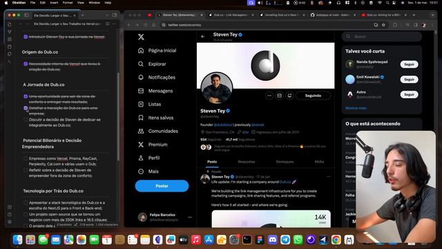Click the Buscar search field
Image resolution: width=442 pixels, height=249 pixels.
pos(382,37)
